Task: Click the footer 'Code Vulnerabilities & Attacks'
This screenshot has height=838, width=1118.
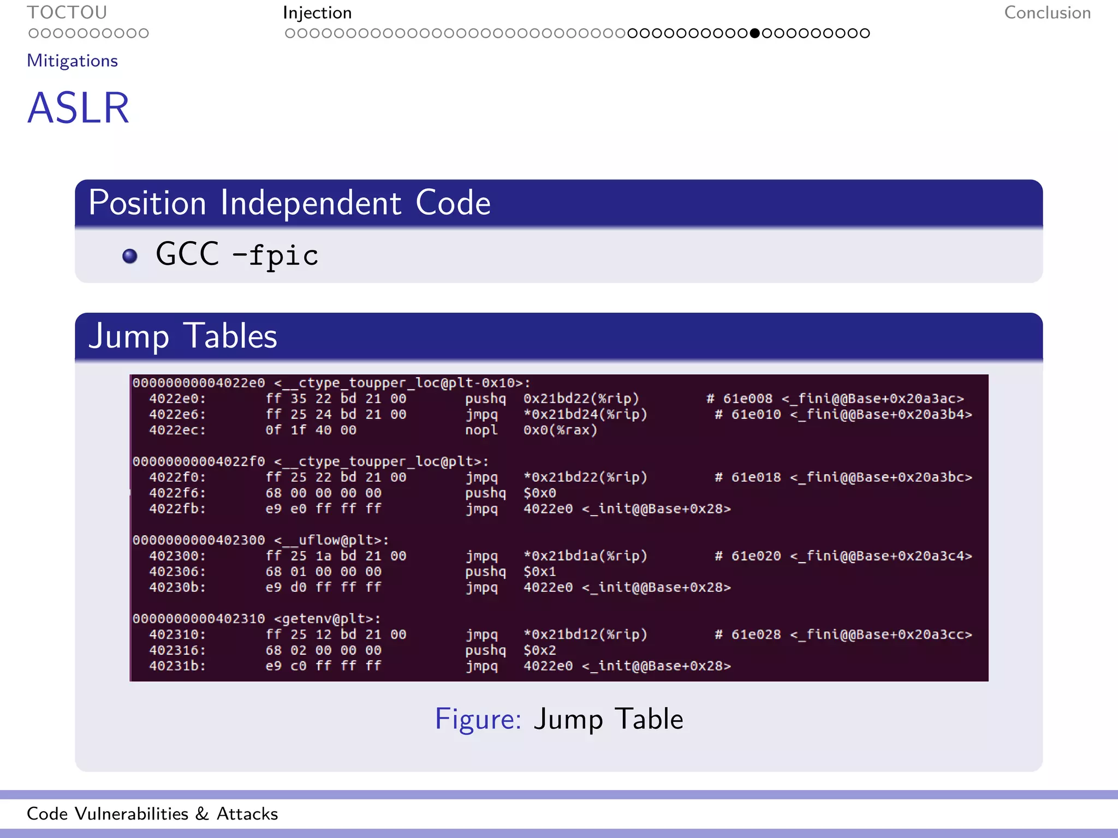Action: (x=152, y=813)
